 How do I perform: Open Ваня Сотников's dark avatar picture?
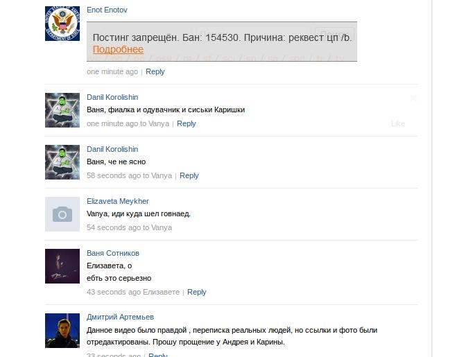click(x=62, y=266)
